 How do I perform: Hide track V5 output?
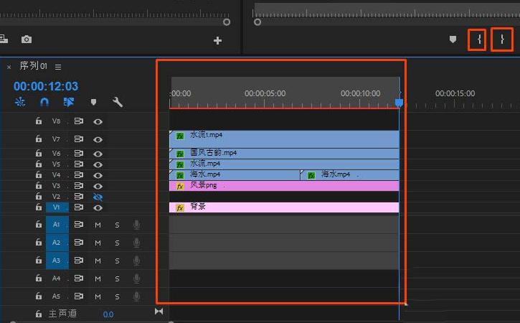pos(98,164)
